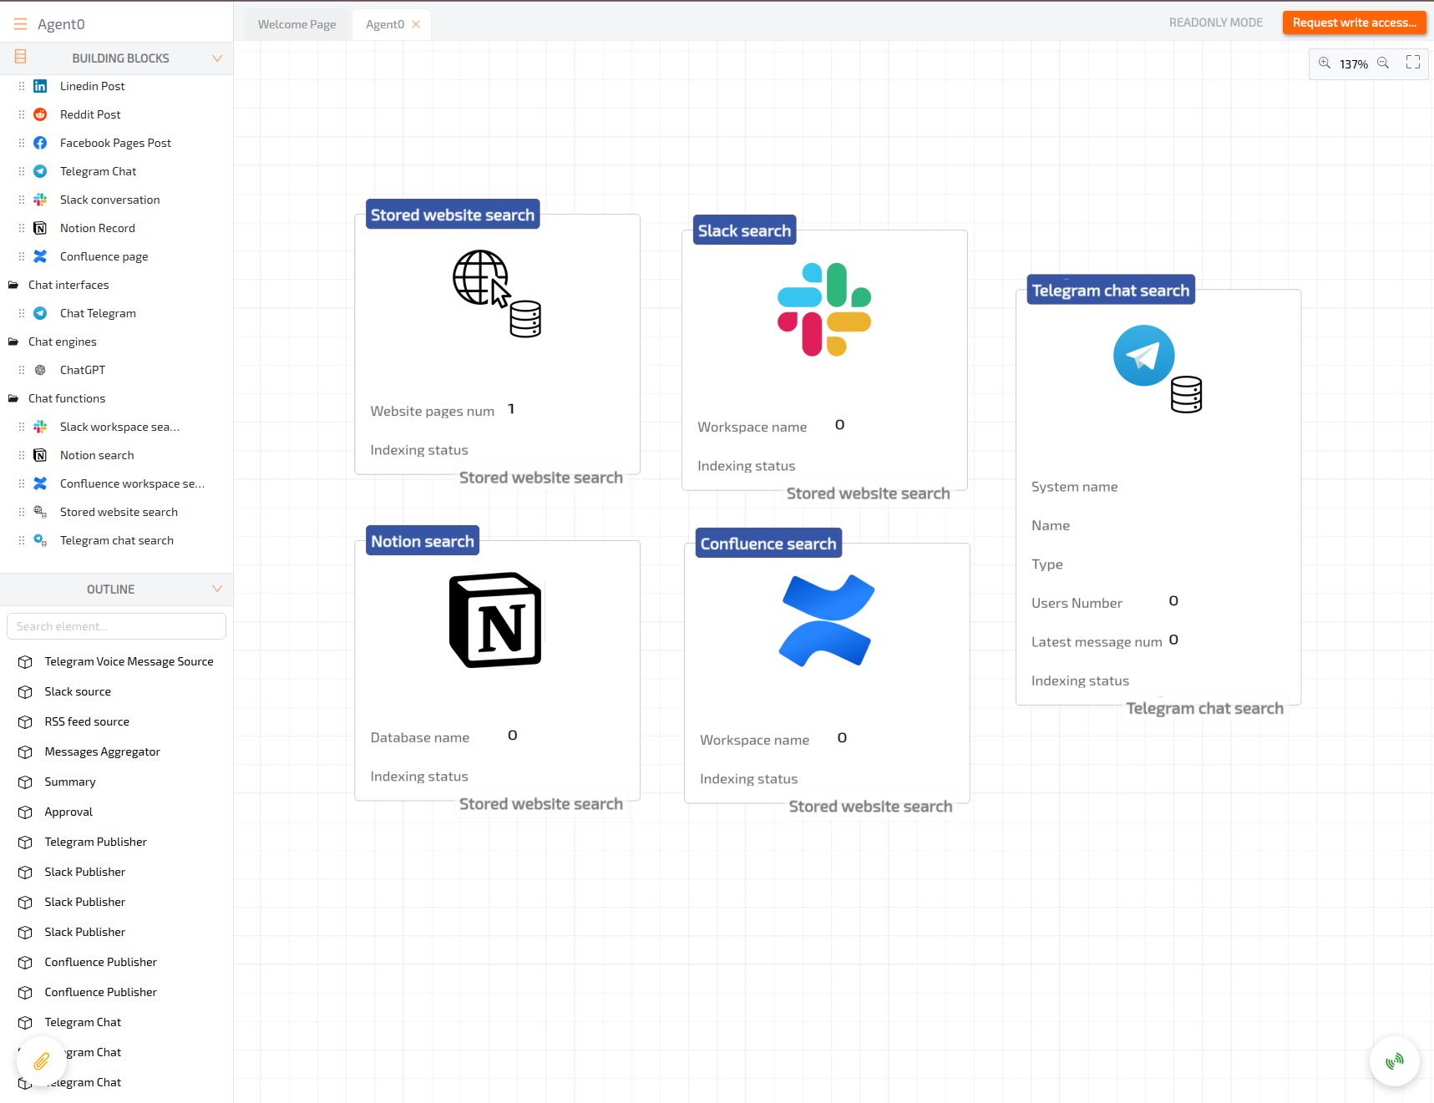The image size is (1434, 1103).
Task: Collapse the Chat engines folder
Action: coord(13,342)
